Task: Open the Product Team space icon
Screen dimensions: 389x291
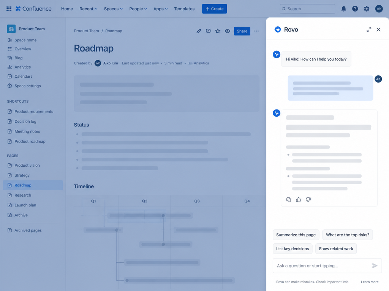Action: pyautogui.click(x=11, y=29)
